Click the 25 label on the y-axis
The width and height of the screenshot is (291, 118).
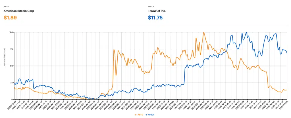click(11, 83)
